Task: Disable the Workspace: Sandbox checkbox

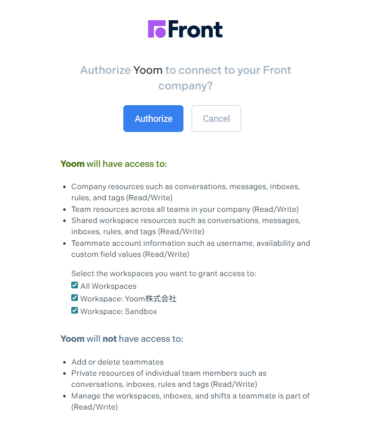Action: pyautogui.click(x=75, y=311)
